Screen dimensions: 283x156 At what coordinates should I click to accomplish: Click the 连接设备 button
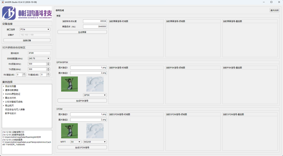27,40
